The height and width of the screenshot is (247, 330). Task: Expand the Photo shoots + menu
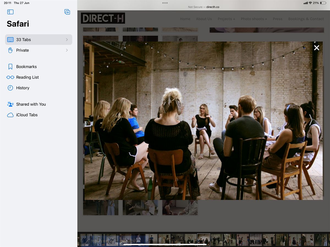(x=254, y=19)
